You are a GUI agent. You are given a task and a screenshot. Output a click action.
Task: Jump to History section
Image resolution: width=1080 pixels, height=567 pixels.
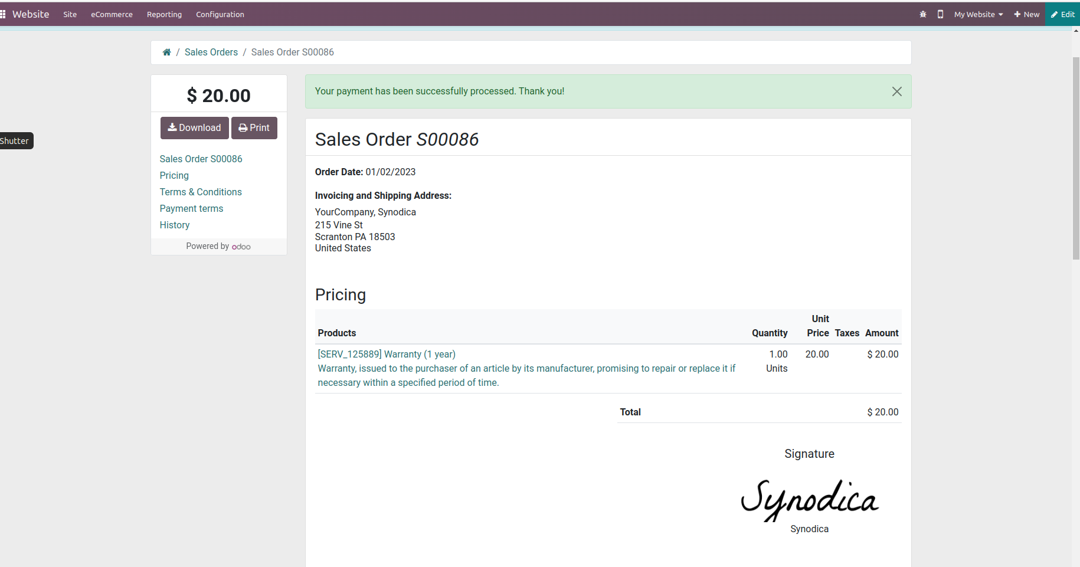click(x=175, y=225)
